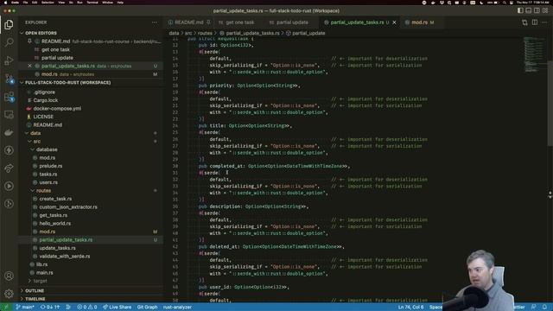Click 'partial_update' symbol in breadcrumb
This screenshot has height=311, width=553.
pyautogui.click(x=308, y=33)
